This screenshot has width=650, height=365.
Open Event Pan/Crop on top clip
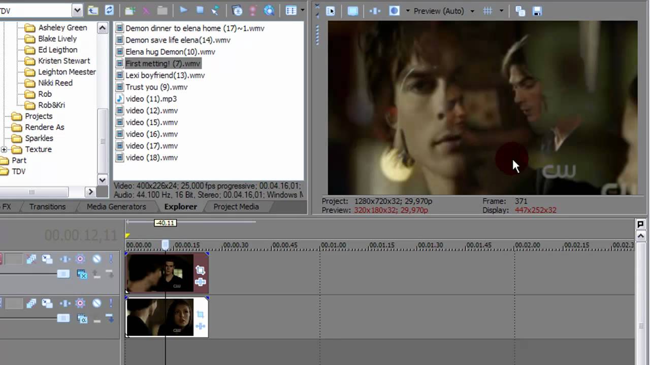pyautogui.click(x=200, y=271)
